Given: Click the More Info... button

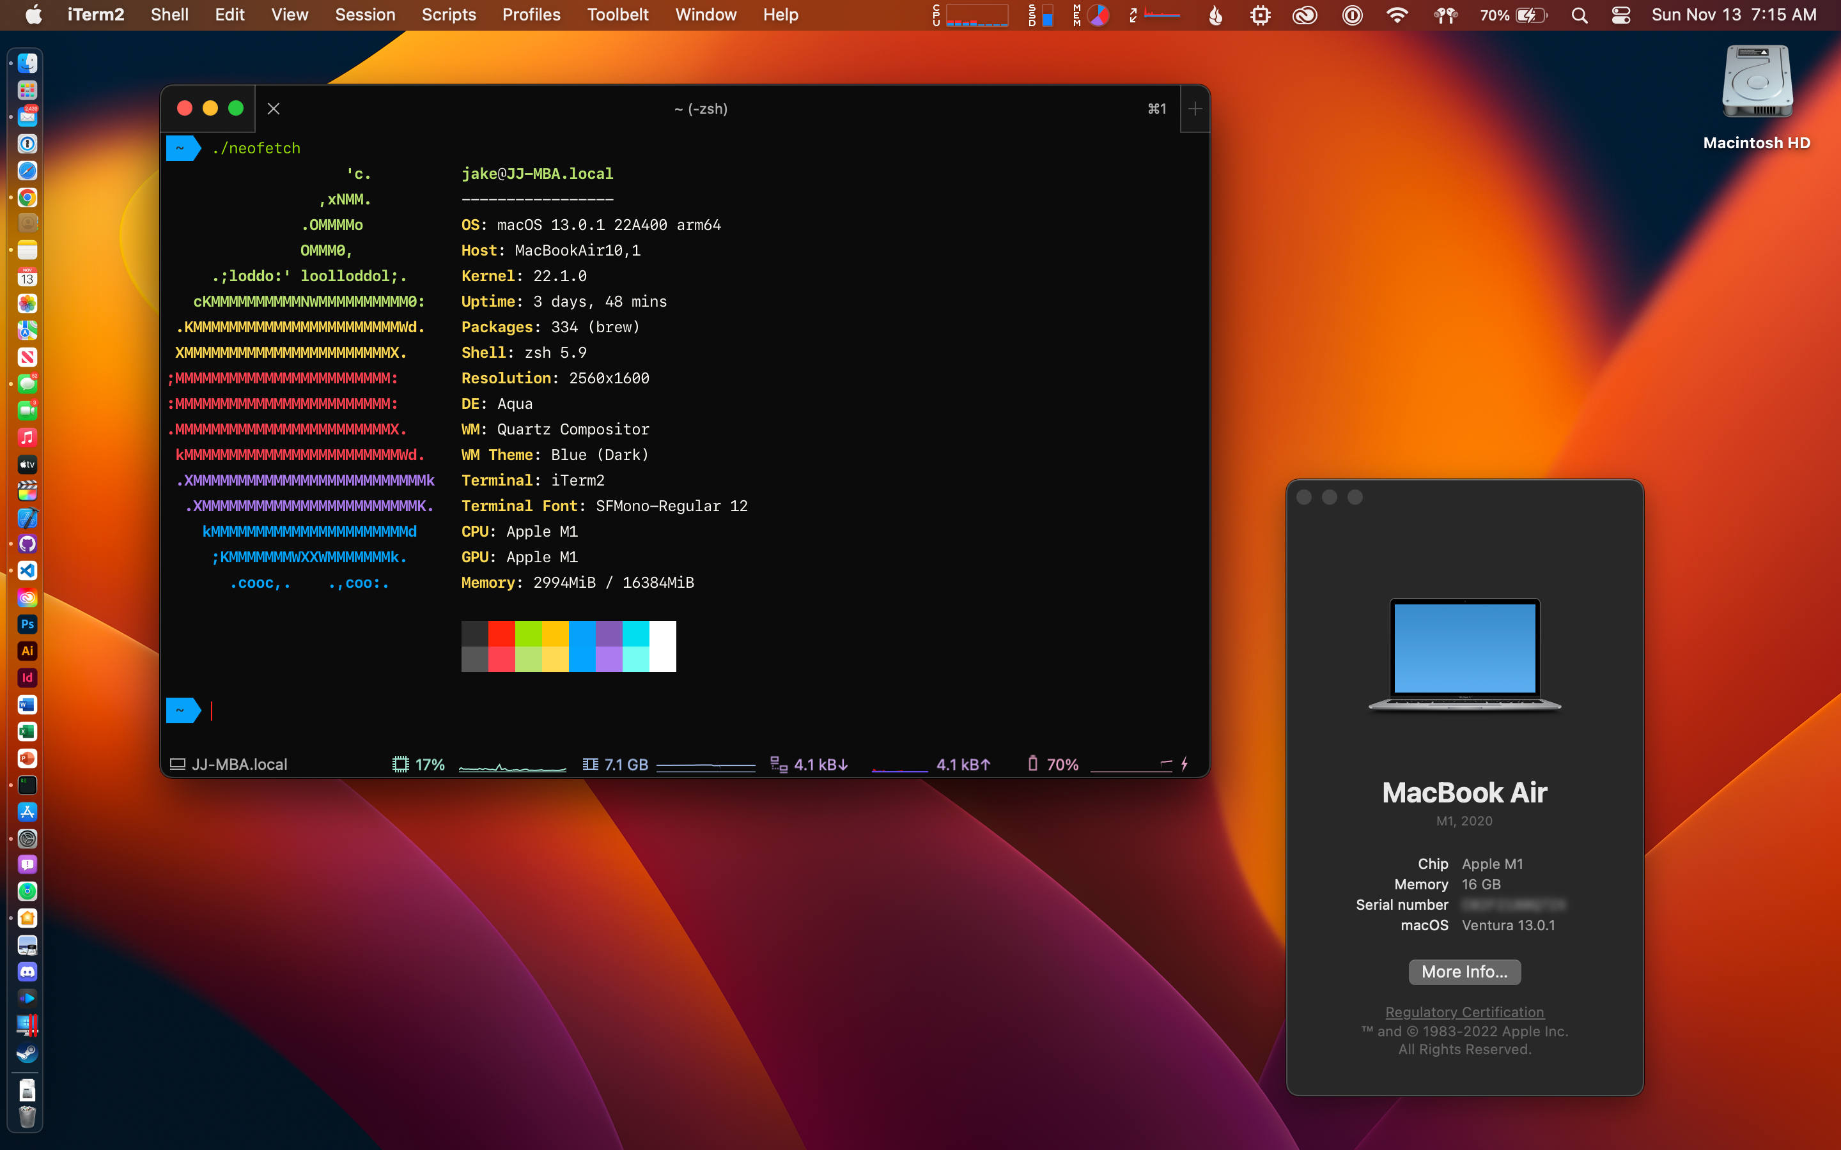Looking at the screenshot, I should [1464, 972].
